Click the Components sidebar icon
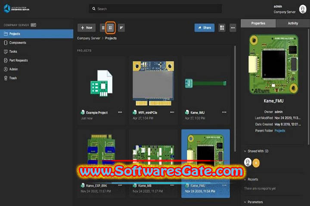 click(x=6, y=42)
